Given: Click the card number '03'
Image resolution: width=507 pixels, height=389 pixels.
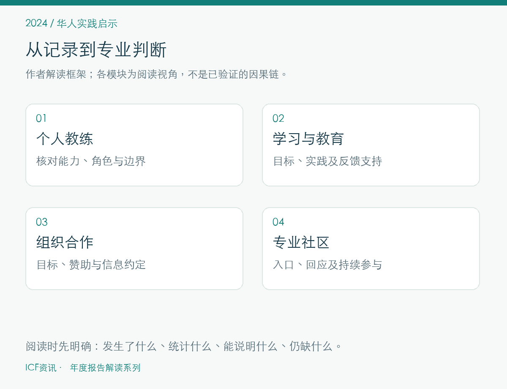Looking at the screenshot, I should (x=41, y=222).
